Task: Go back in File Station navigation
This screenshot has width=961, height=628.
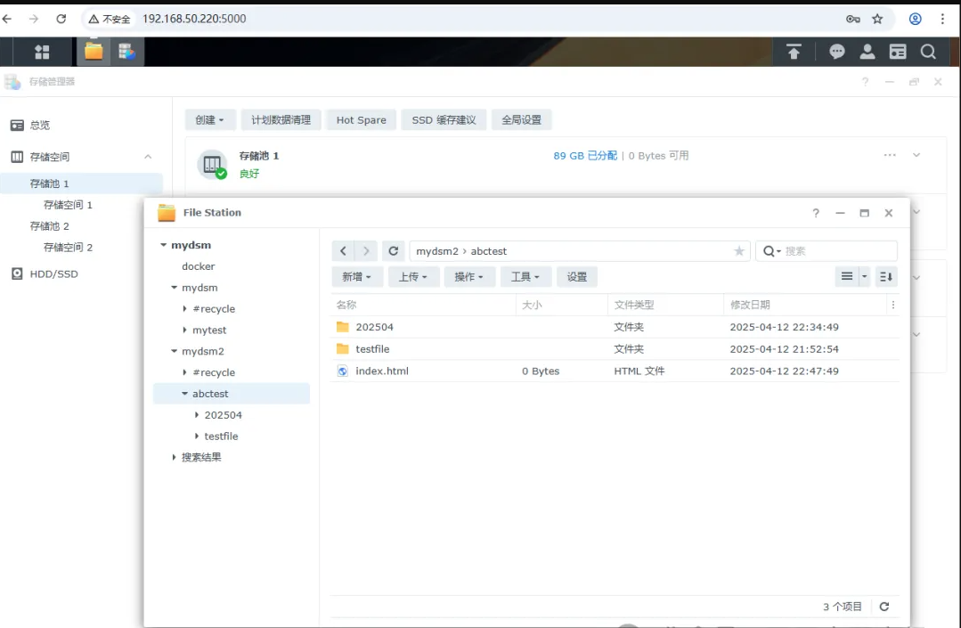Action: coord(343,251)
